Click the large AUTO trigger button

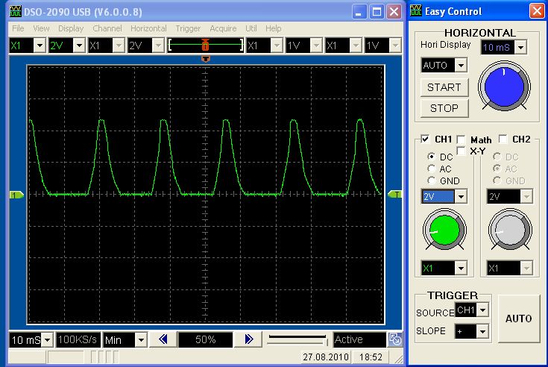[x=518, y=319]
